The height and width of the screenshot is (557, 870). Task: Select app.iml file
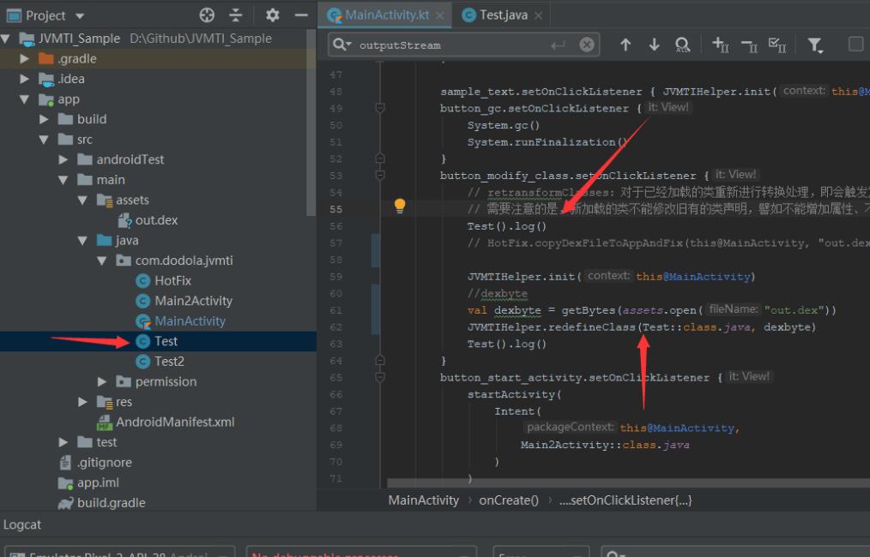coord(88,482)
